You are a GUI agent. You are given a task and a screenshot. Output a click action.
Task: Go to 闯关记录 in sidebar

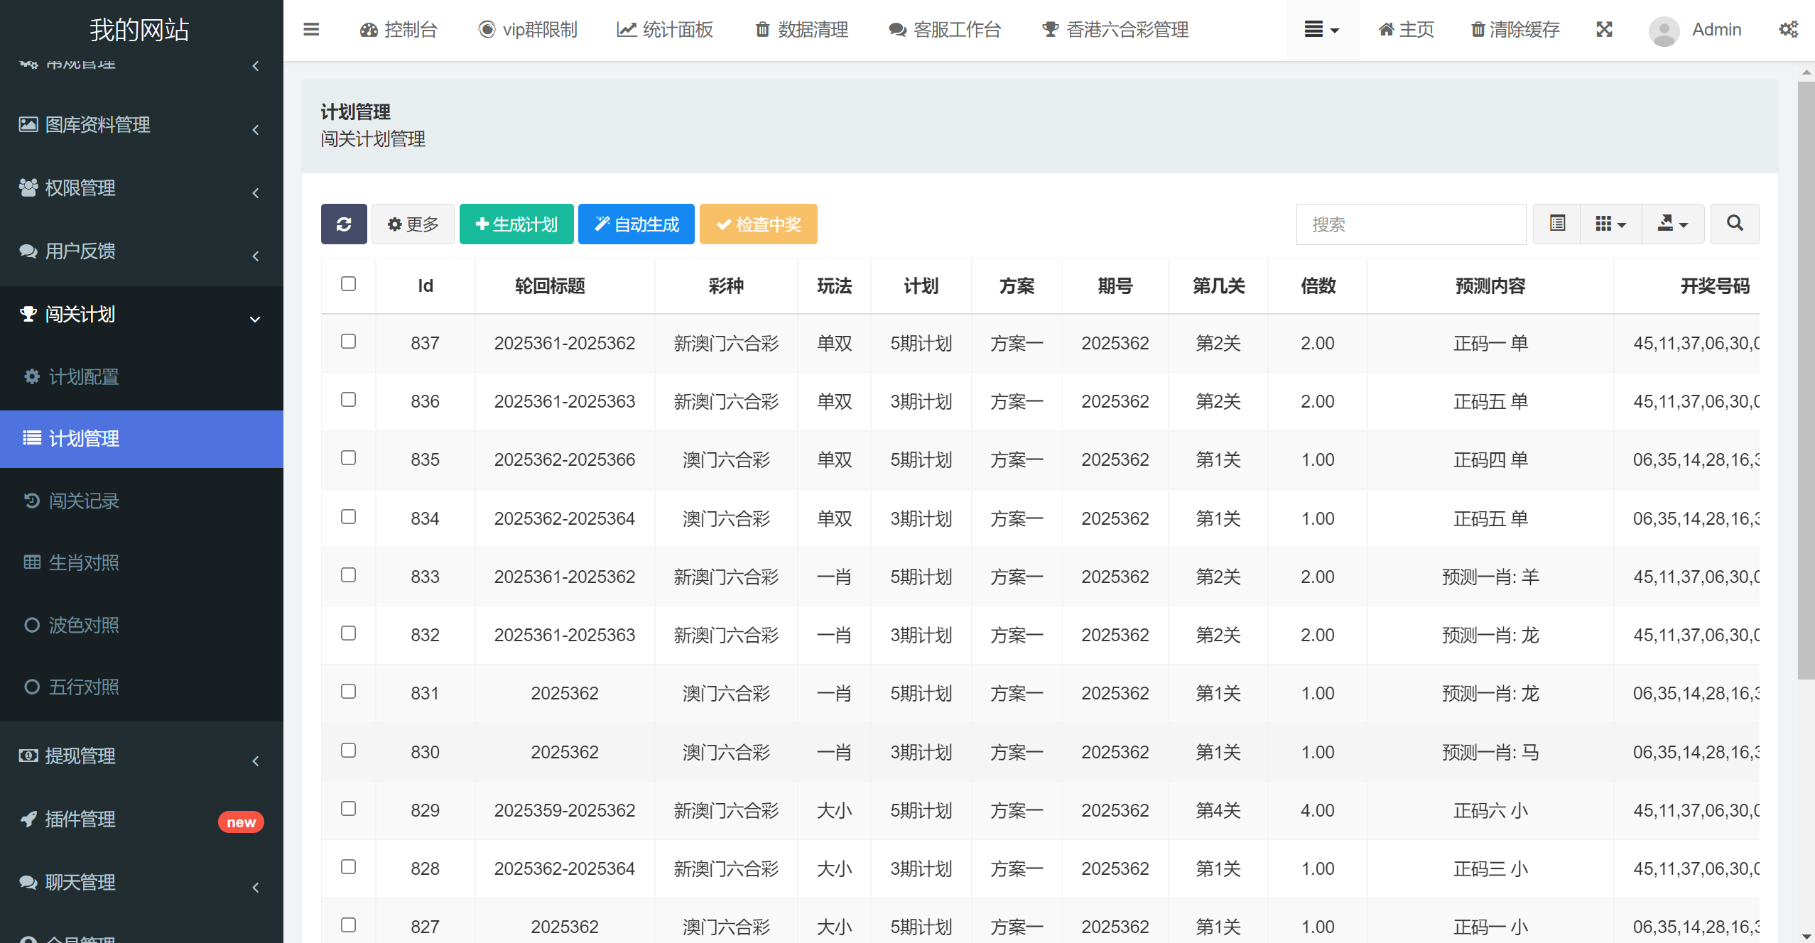coord(84,501)
